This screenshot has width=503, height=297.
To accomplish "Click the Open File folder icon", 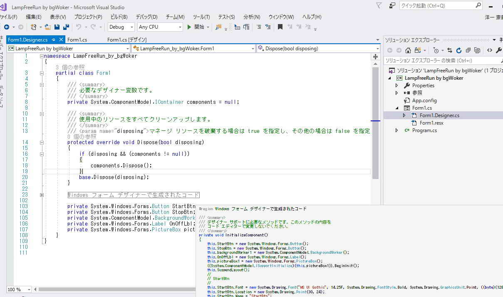I will point(48,27).
